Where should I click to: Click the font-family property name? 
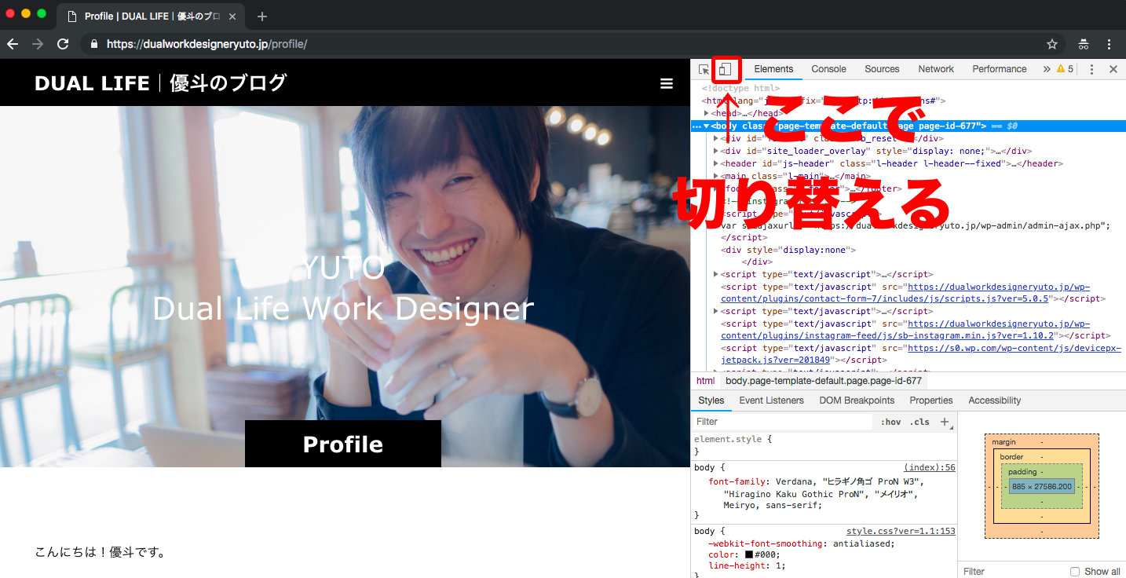(x=738, y=482)
